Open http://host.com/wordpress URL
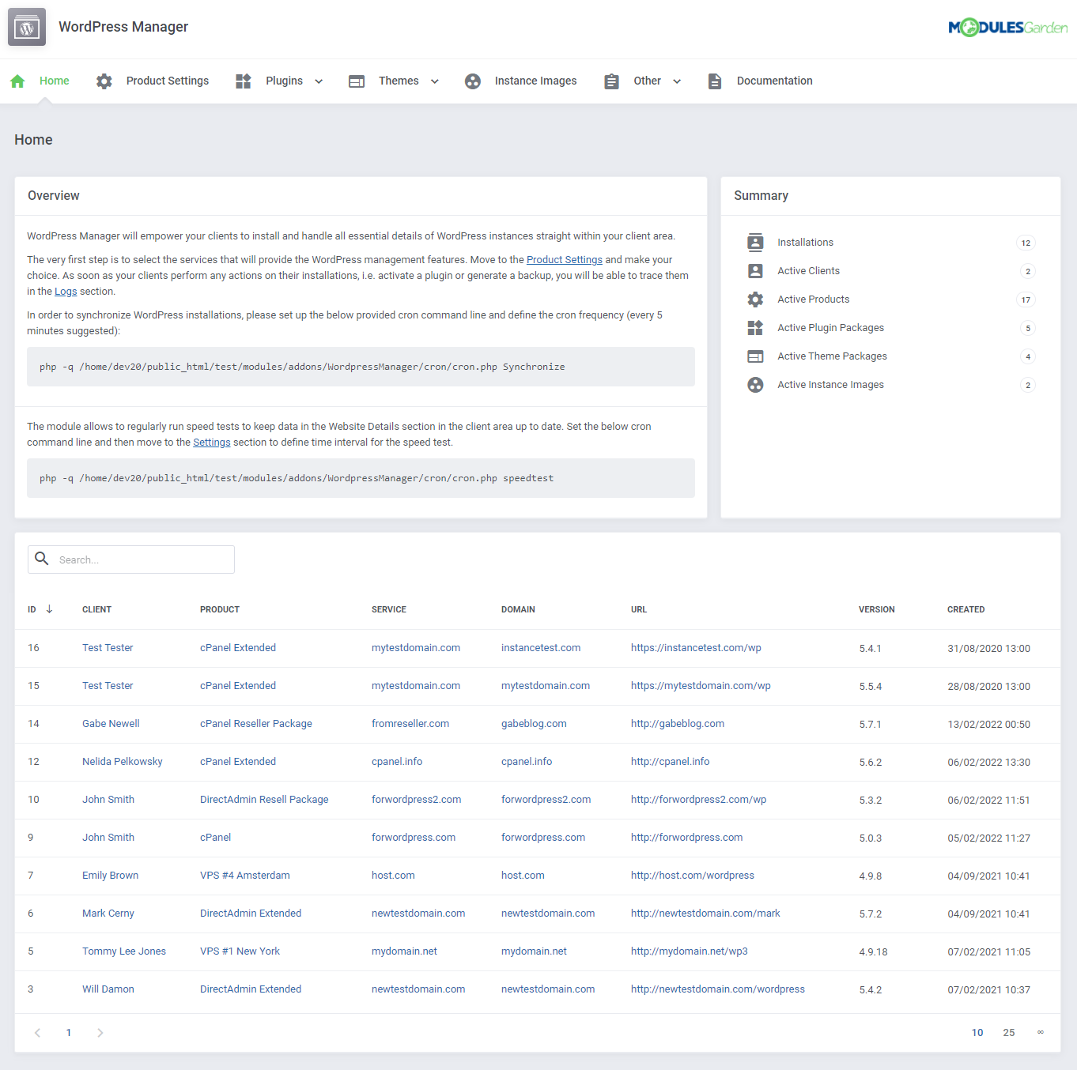This screenshot has width=1077, height=1070. click(x=693, y=876)
